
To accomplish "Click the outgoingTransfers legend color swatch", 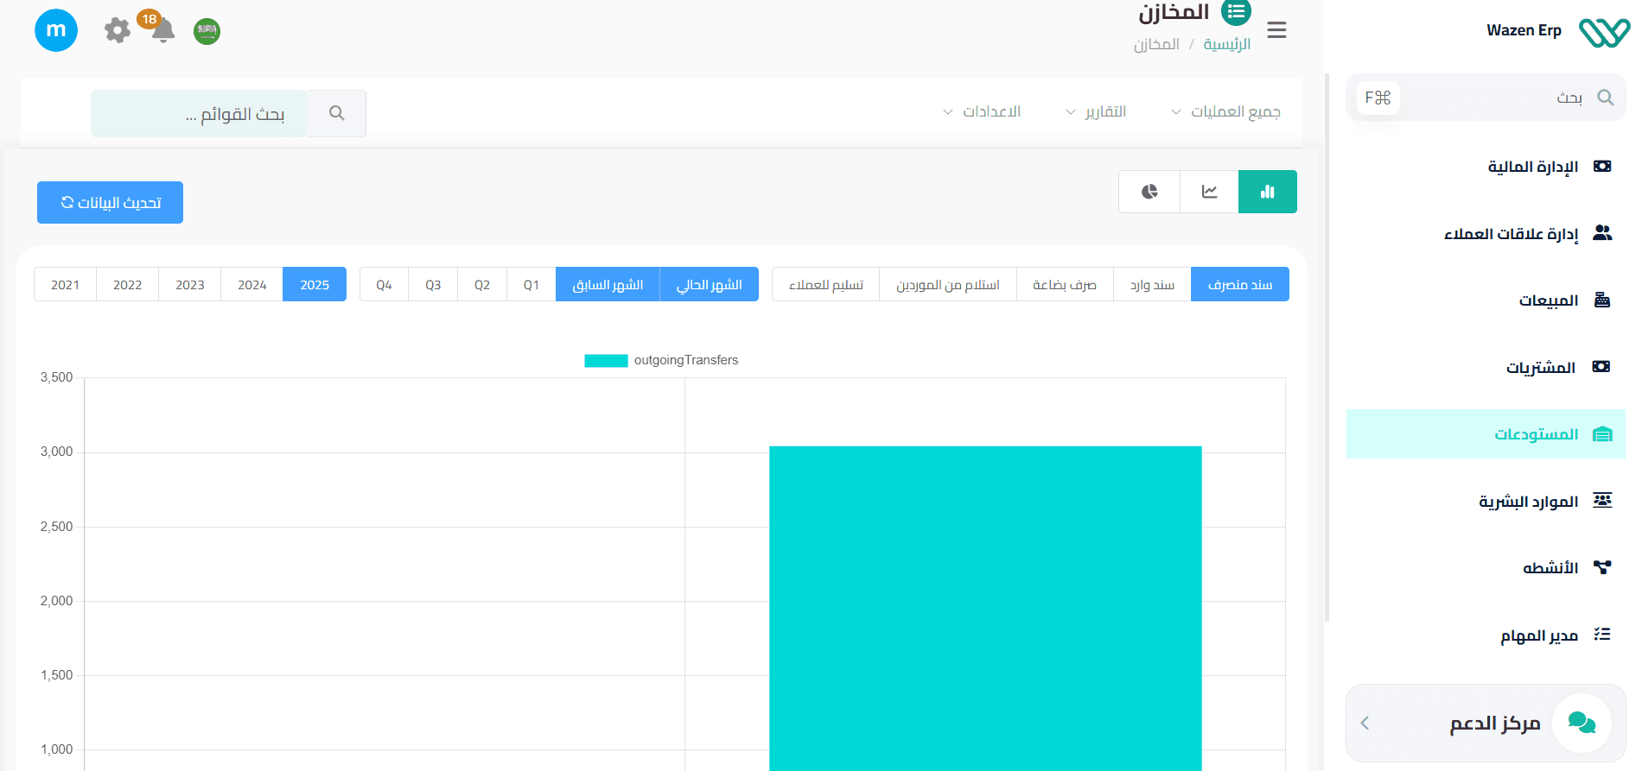I will coord(606,361).
